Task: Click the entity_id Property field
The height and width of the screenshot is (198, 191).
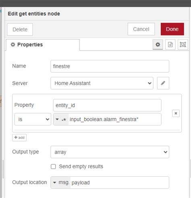Action: tap(107, 105)
